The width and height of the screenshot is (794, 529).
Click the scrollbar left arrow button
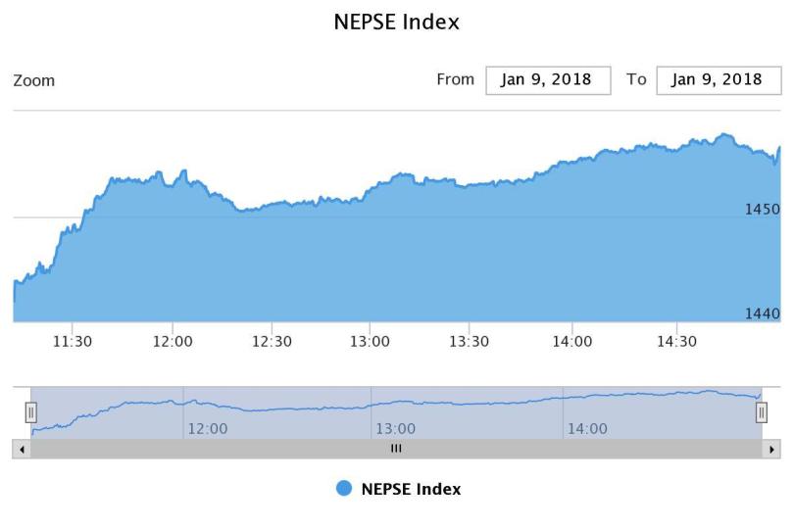click(x=22, y=449)
